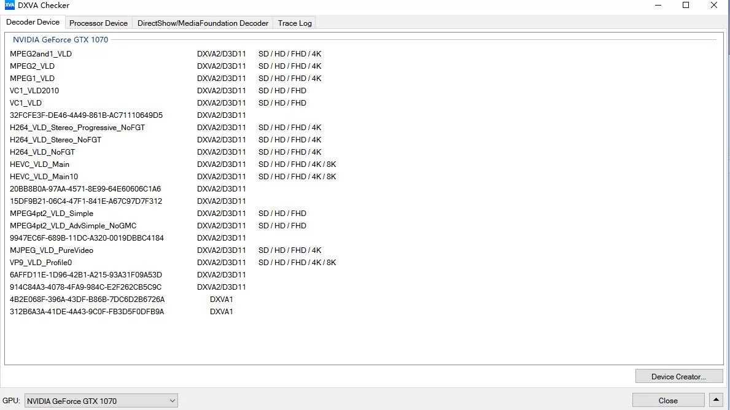
Task: Click the Device Creator button
Action: click(x=679, y=376)
